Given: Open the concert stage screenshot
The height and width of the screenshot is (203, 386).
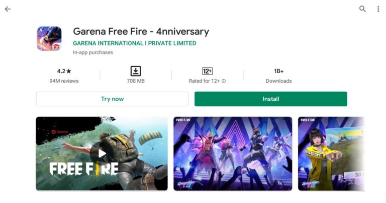Looking at the screenshot, I should click(x=233, y=154).
